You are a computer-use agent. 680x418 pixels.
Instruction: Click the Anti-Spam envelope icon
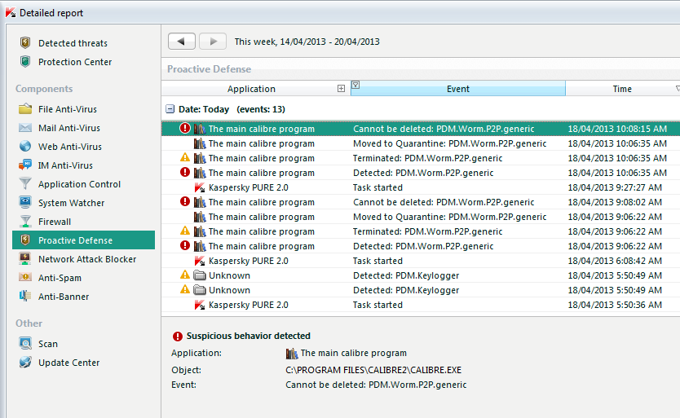click(x=25, y=277)
